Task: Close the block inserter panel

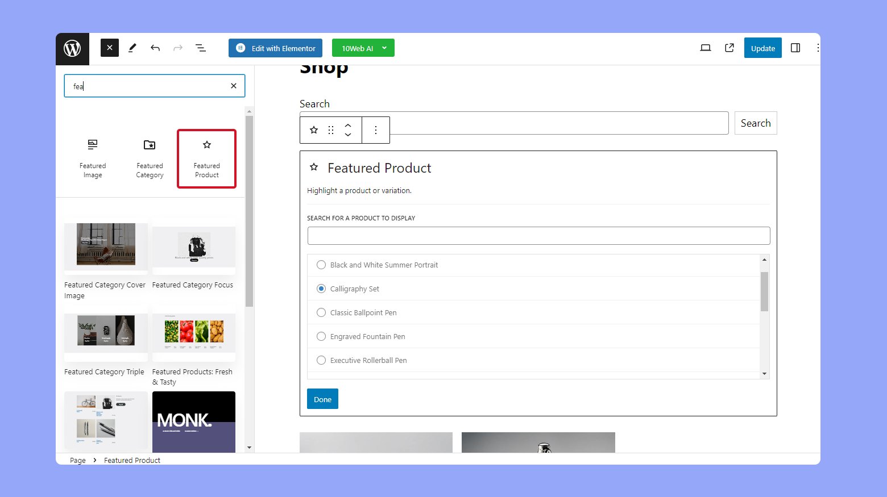Action: [110, 48]
